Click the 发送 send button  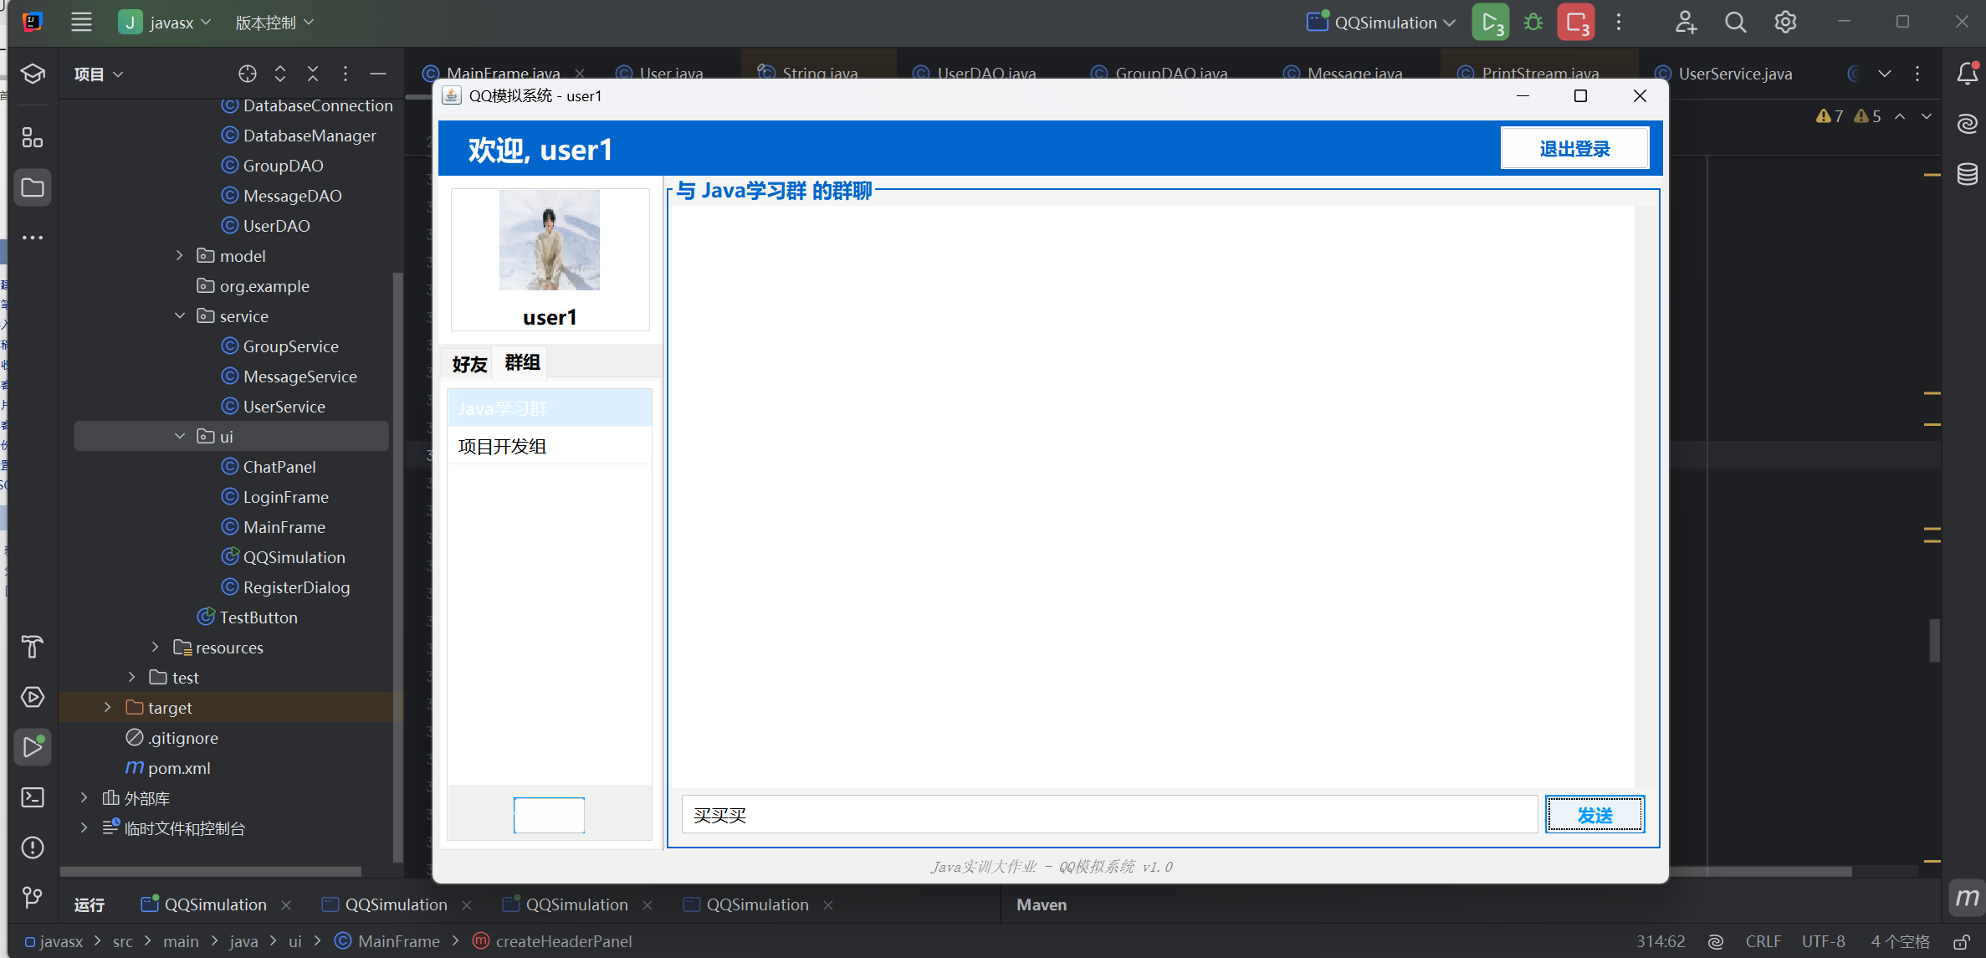(x=1594, y=814)
